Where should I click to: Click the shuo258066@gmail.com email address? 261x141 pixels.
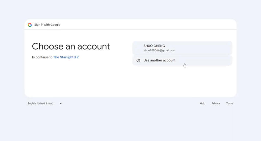coord(159,50)
